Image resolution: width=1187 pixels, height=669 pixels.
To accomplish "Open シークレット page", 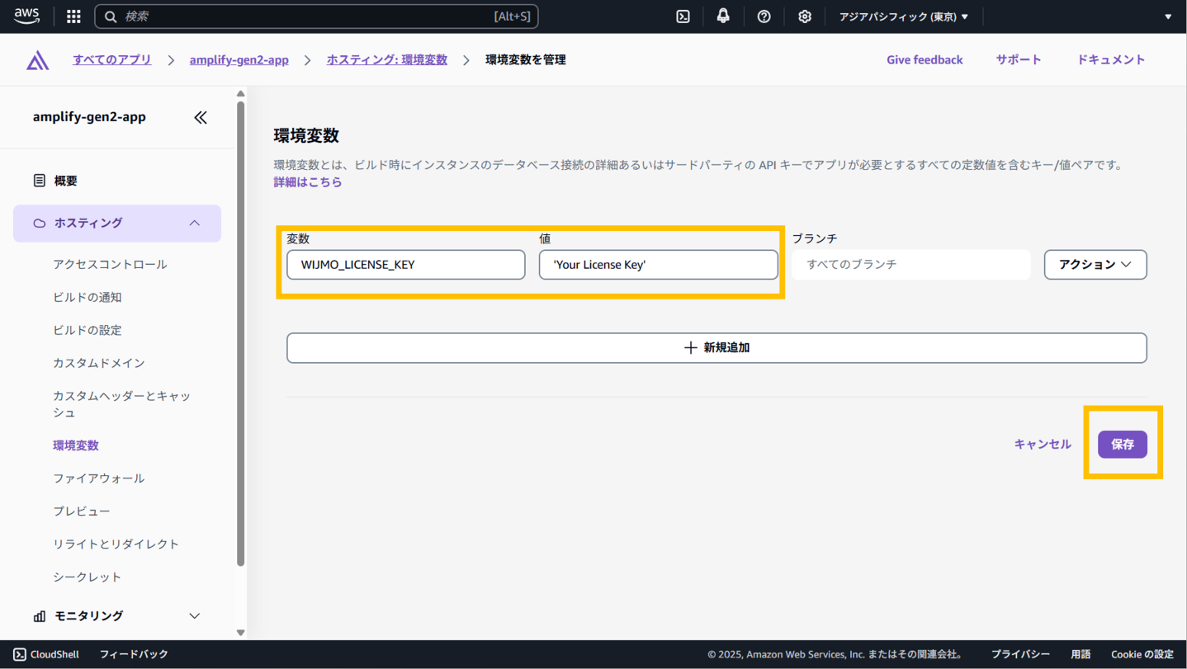I will (x=87, y=577).
